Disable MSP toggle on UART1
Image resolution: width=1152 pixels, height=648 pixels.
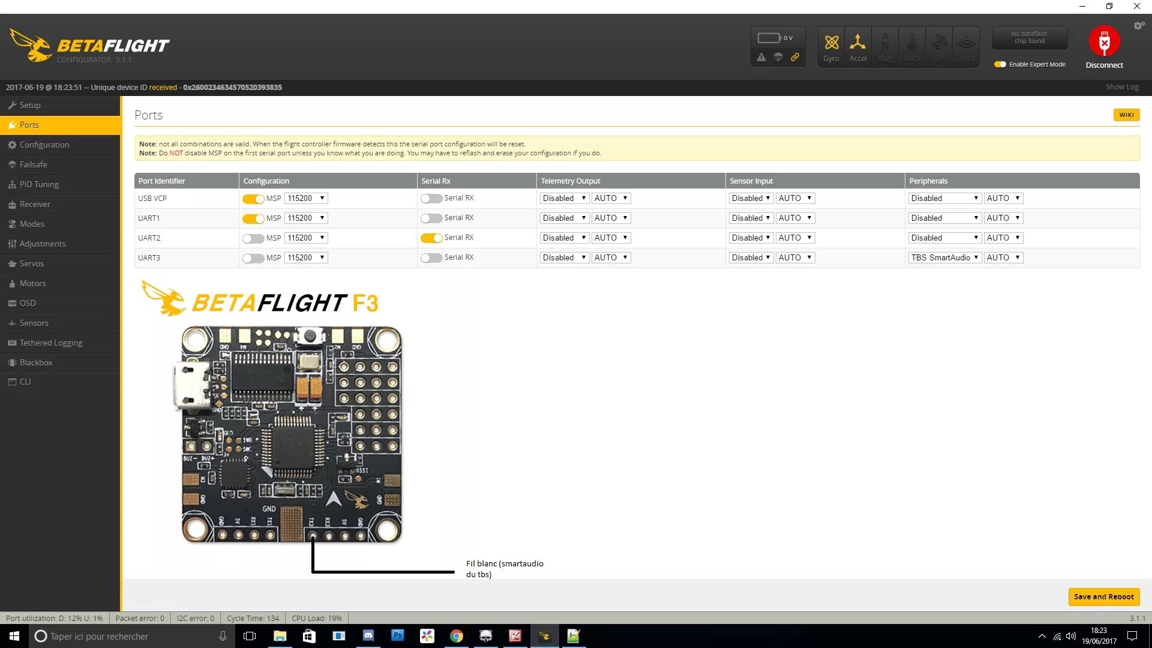(253, 218)
